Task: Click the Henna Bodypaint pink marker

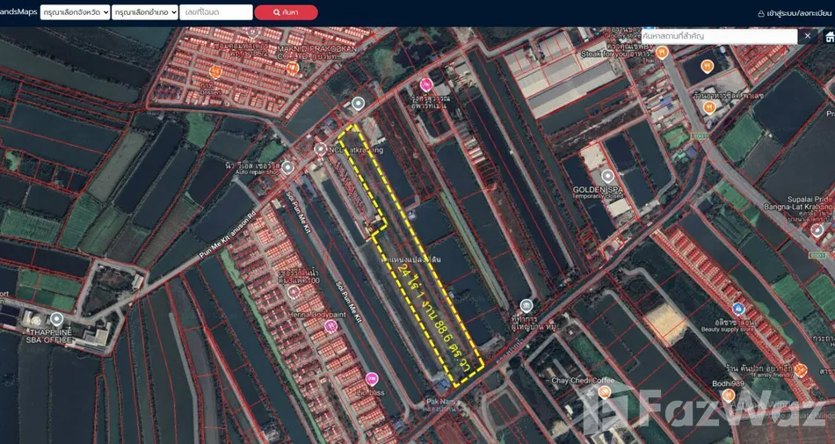Action: [x=331, y=325]
